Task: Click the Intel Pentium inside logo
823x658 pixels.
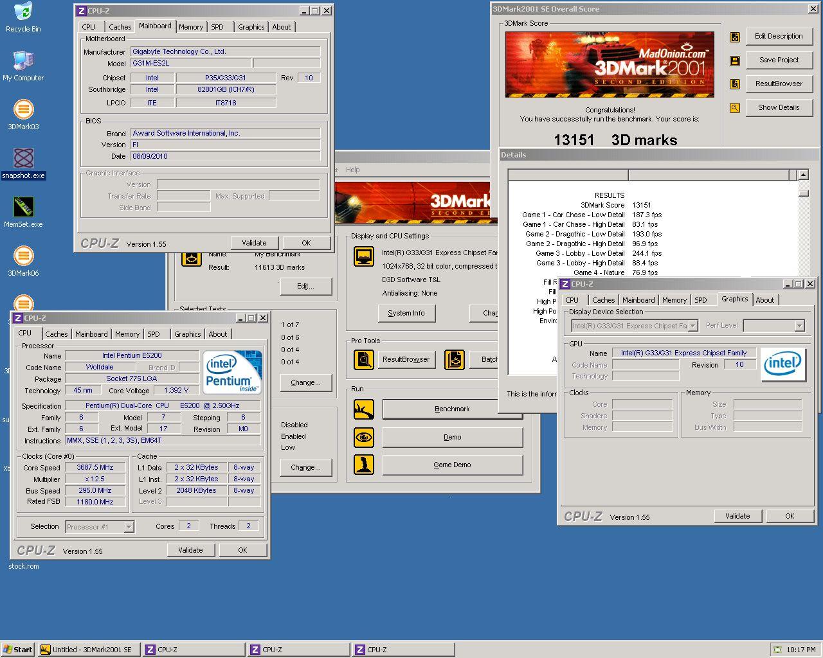Action: (x=232, y=372)
